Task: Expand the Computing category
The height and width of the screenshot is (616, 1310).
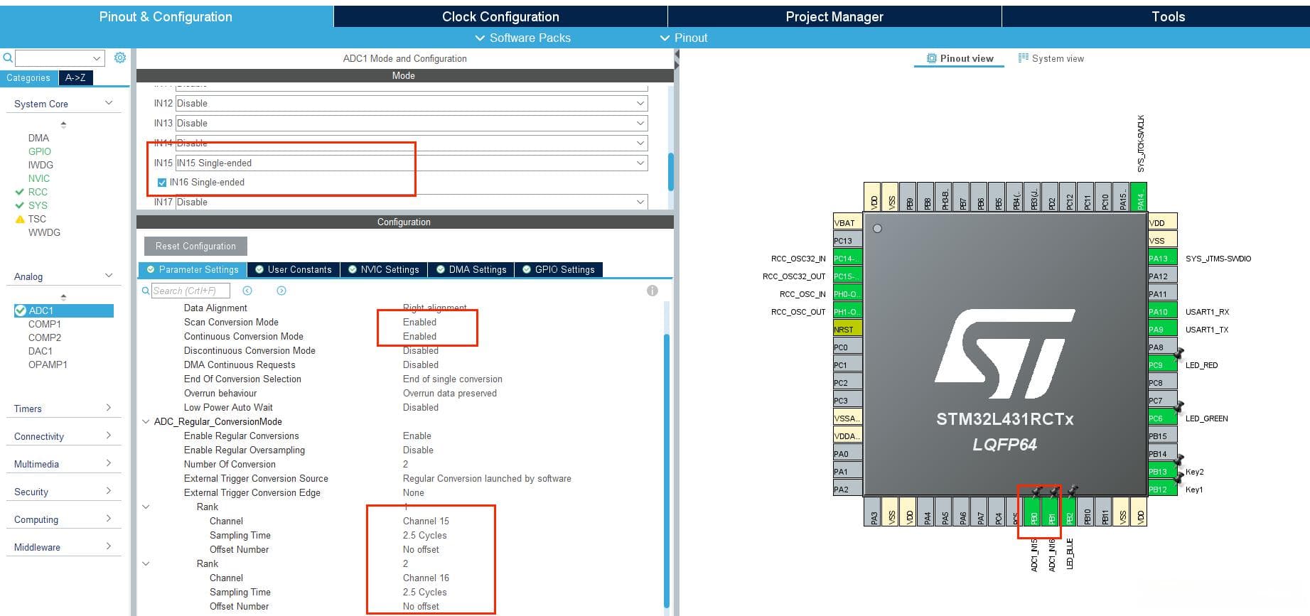Action: click(x=109, y=519)
